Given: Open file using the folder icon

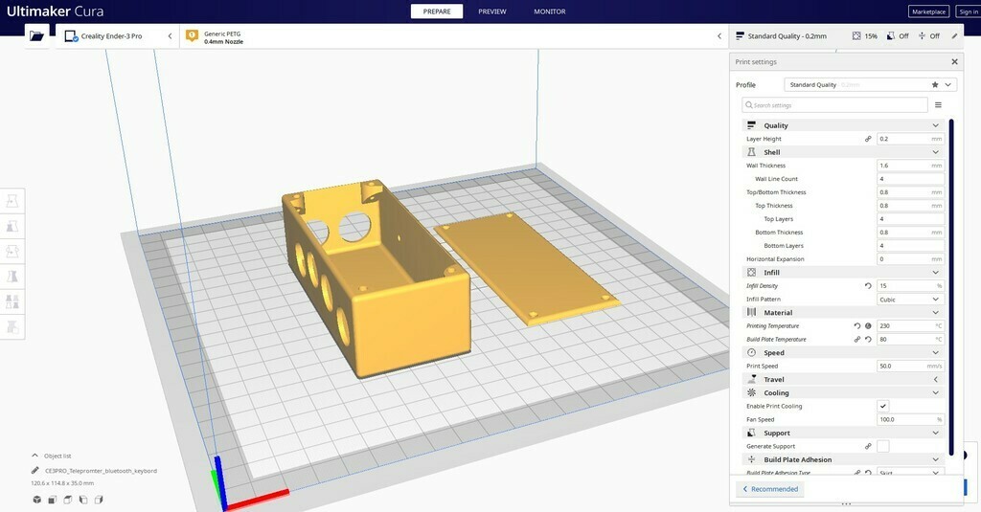Looking at the screenshot, I should click(x=37, y=36).
